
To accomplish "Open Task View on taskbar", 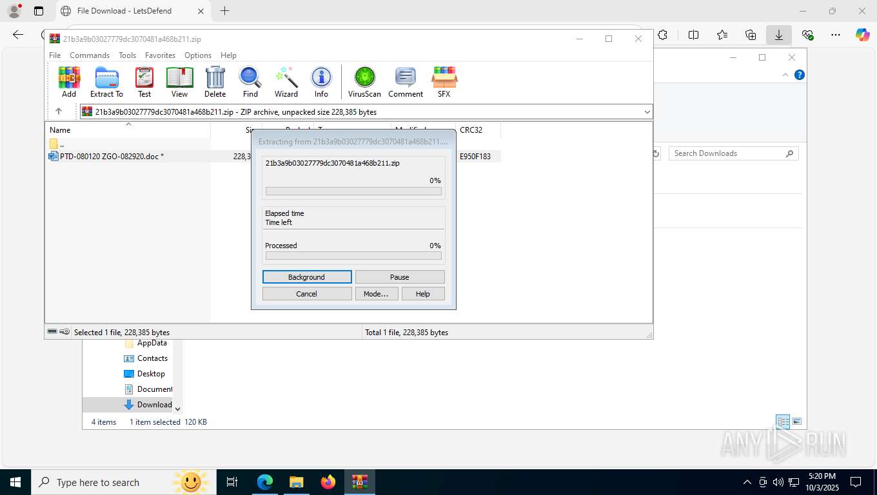I will click(232, 482).
